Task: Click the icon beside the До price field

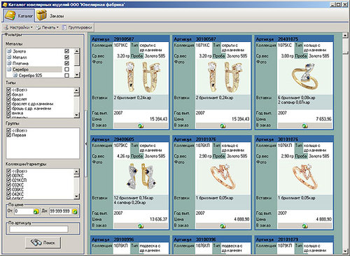Action: pos(75,211)
